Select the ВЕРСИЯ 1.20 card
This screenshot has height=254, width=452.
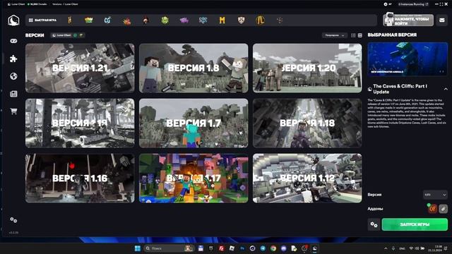tap(307, 68)
